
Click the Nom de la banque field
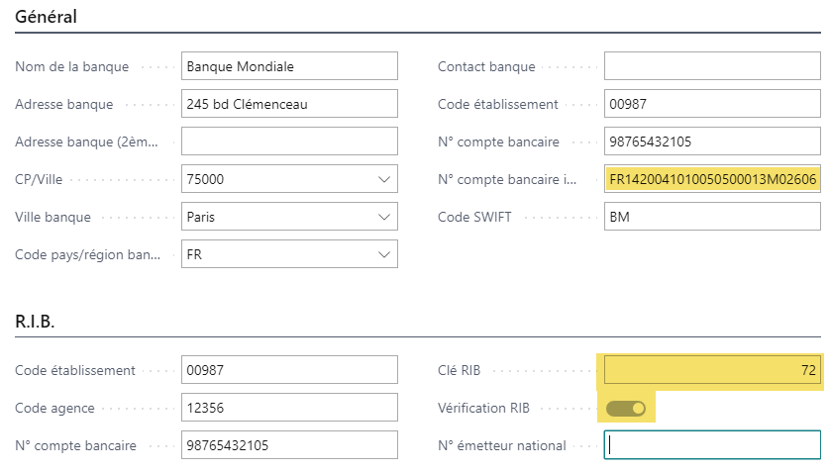(x=289, y=66)
